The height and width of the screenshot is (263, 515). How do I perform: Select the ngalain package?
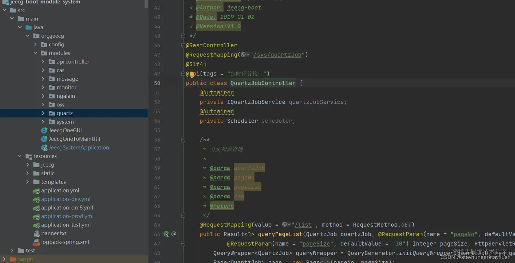(66, 96)
